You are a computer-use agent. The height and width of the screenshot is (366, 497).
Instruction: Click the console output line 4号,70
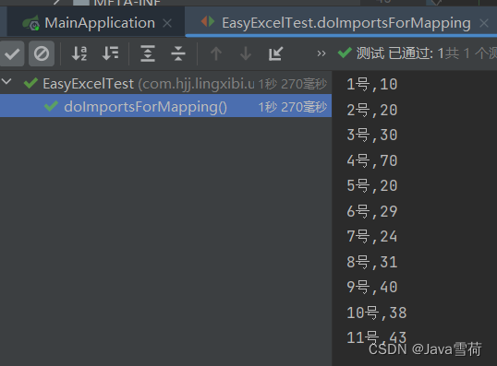[371, 160]
